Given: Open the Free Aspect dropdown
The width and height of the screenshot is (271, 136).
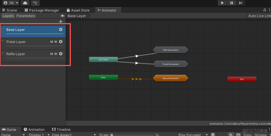Looking at the screenshot, I should (x=74, y=135).
